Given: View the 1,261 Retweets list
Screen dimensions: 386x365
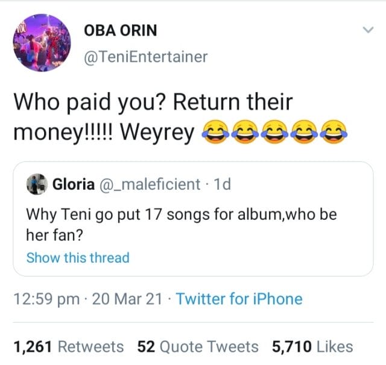Looking at the screenshot, I should 68,346.
